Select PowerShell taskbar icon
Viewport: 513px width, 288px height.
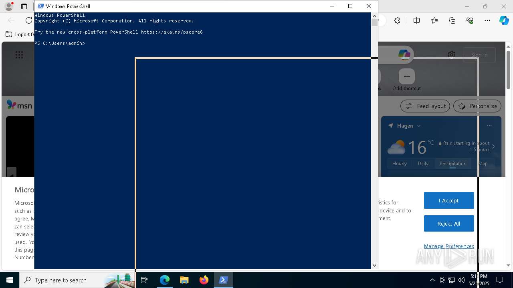click(224, 280)
